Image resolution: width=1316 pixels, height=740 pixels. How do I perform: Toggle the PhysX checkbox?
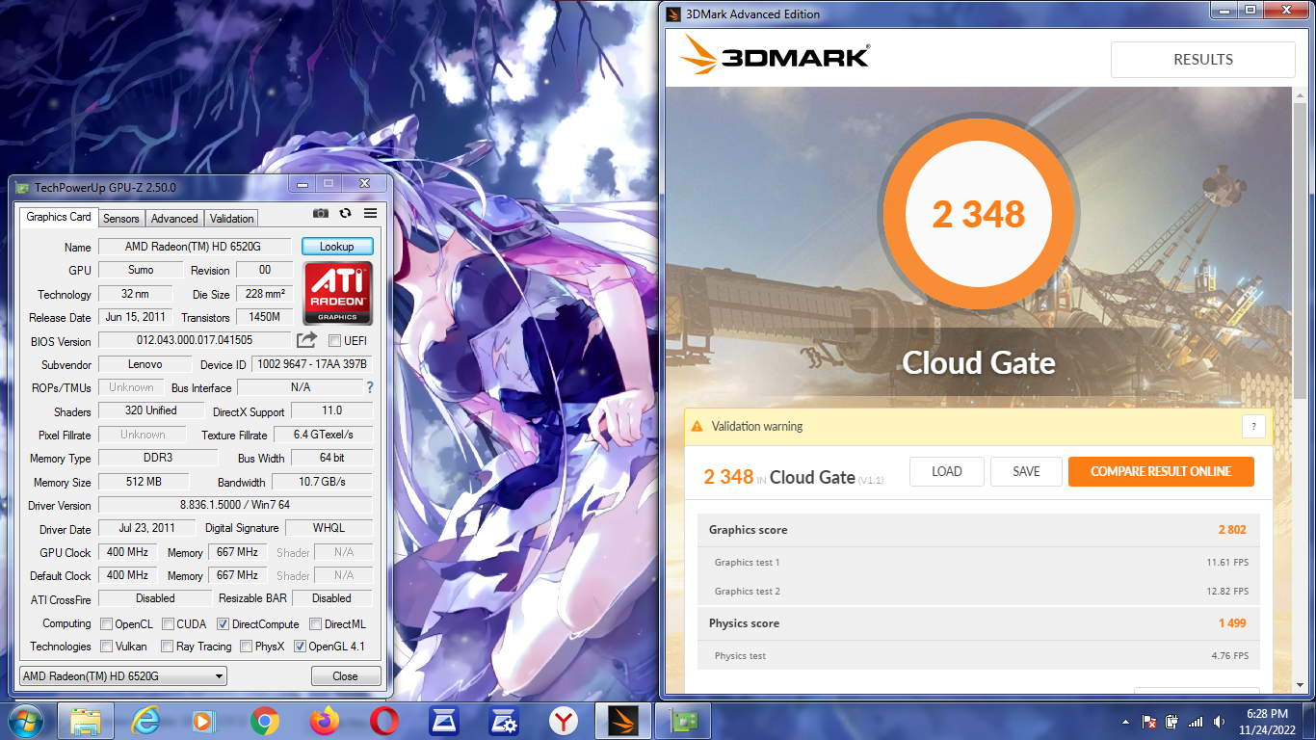(x=246, y=647)
